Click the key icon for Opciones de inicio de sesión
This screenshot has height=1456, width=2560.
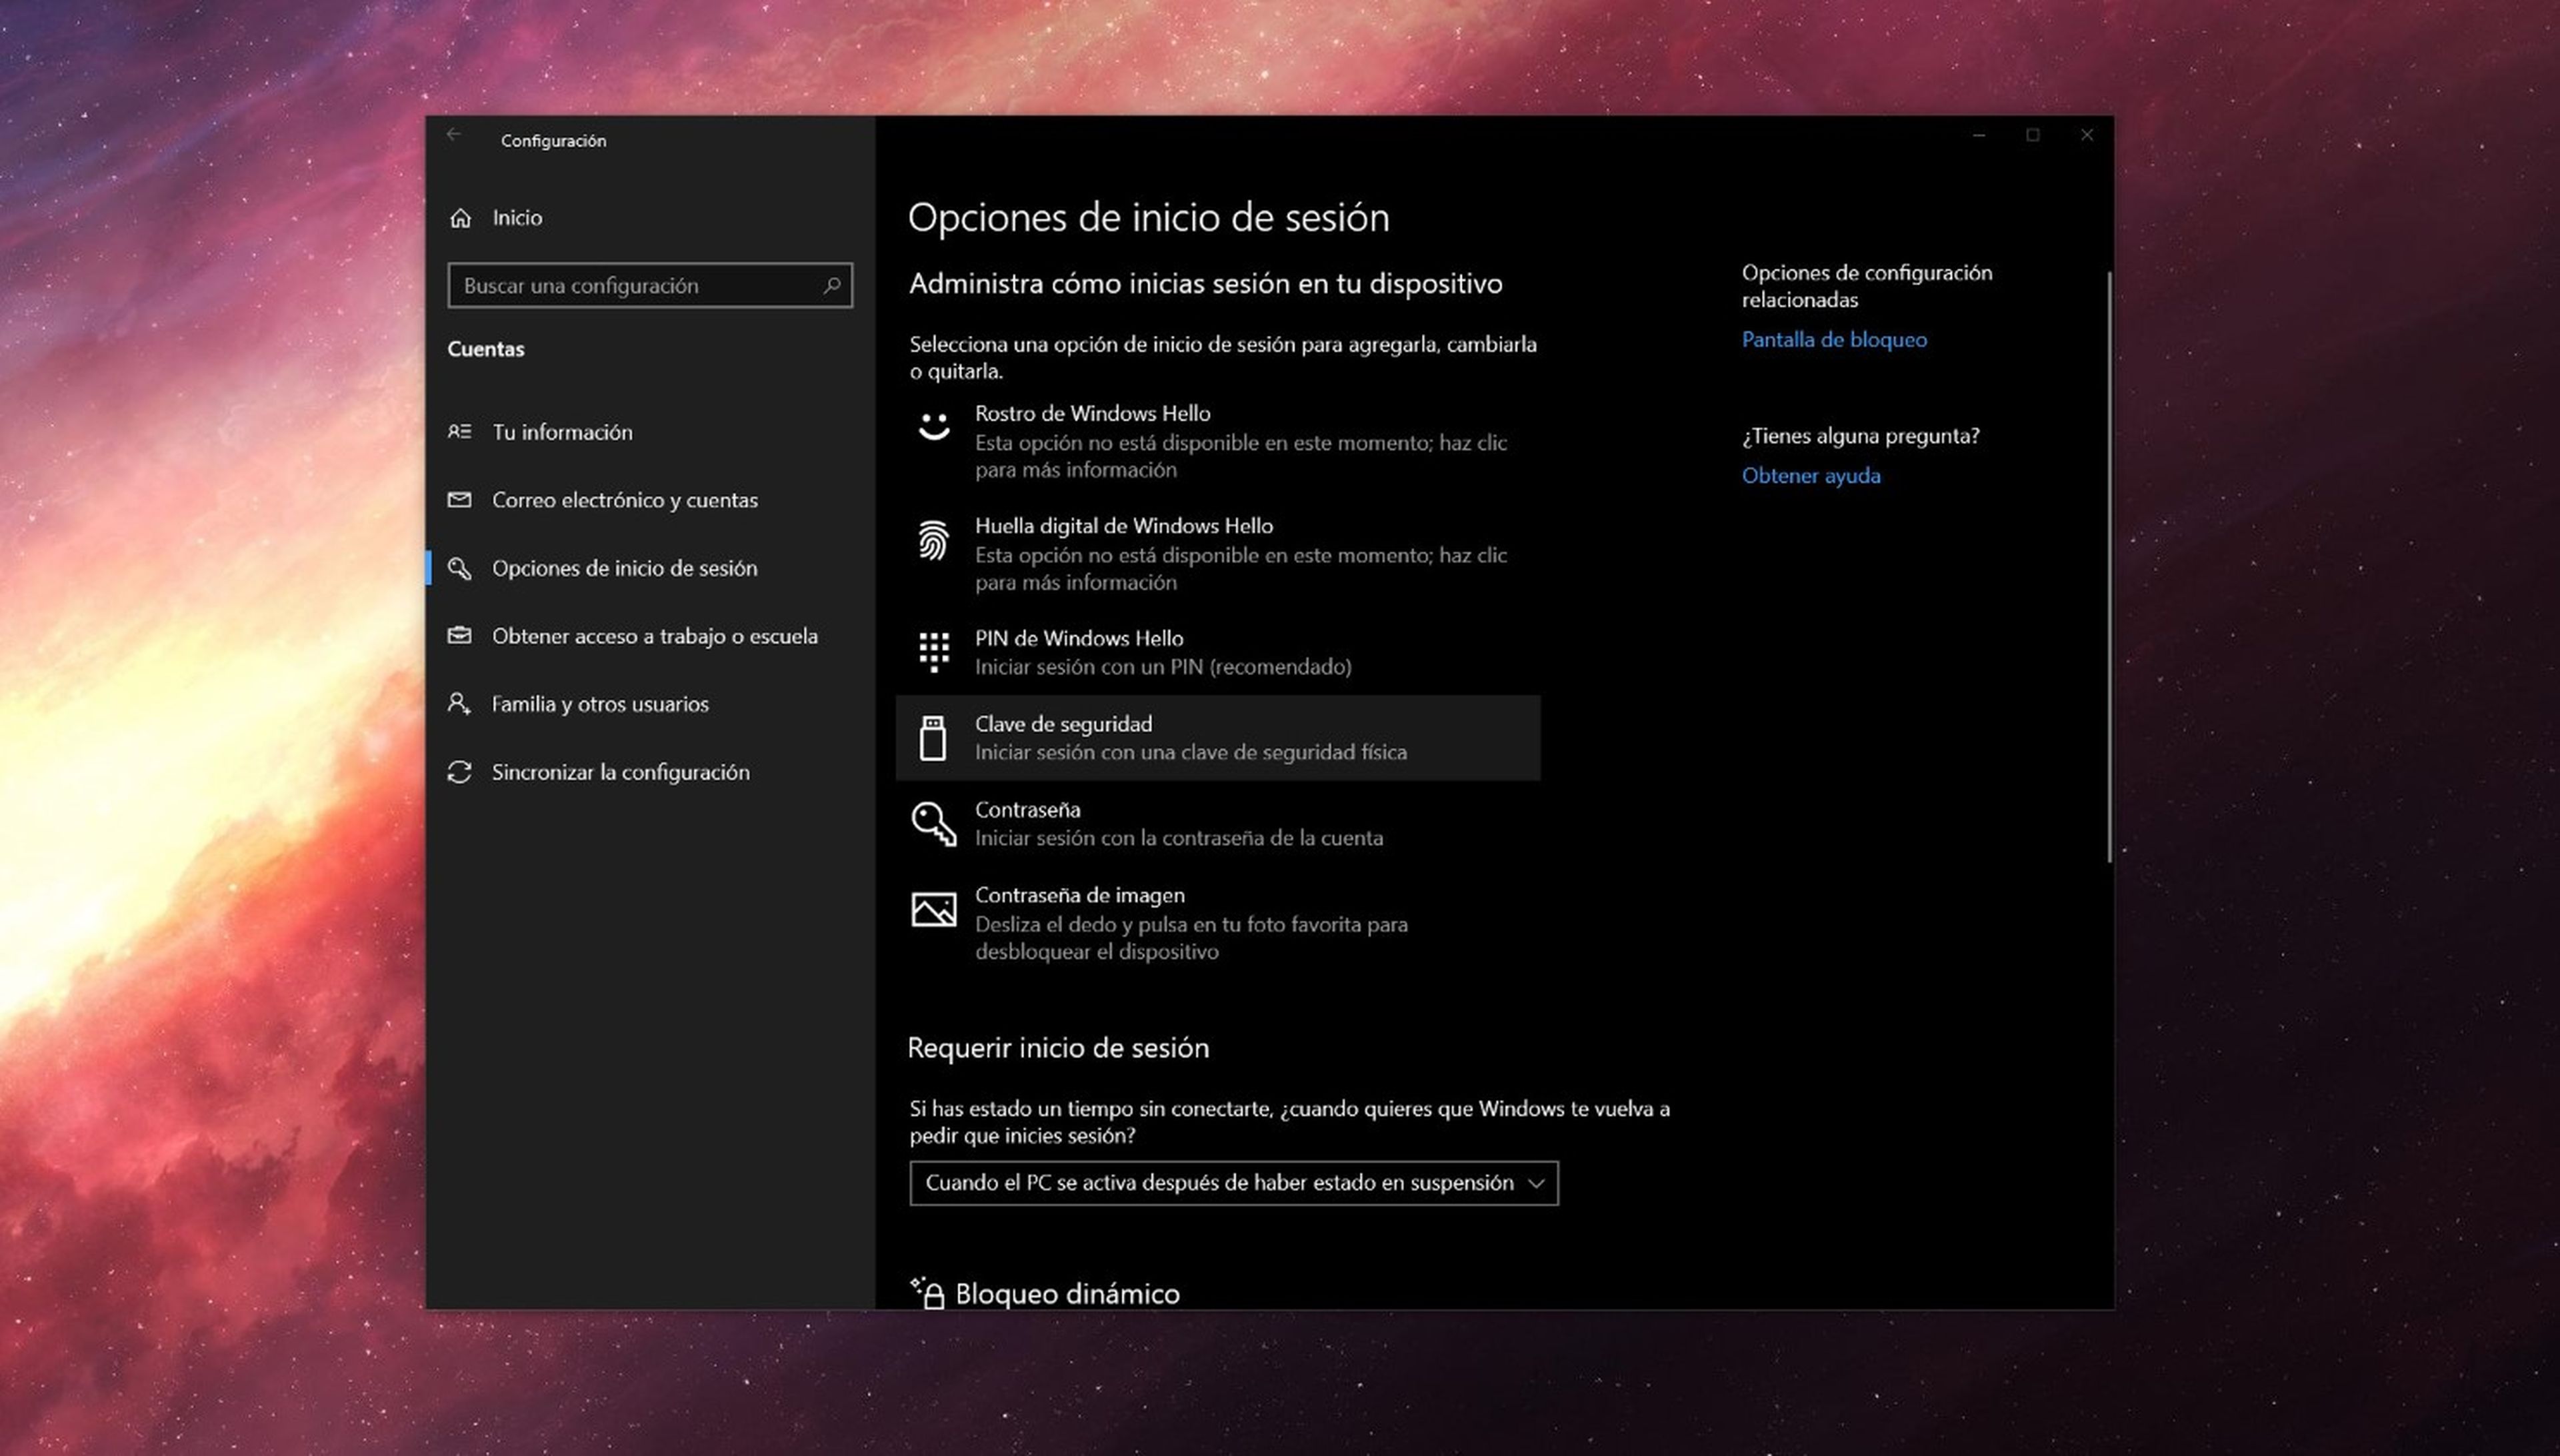click(x=459, y=568)
